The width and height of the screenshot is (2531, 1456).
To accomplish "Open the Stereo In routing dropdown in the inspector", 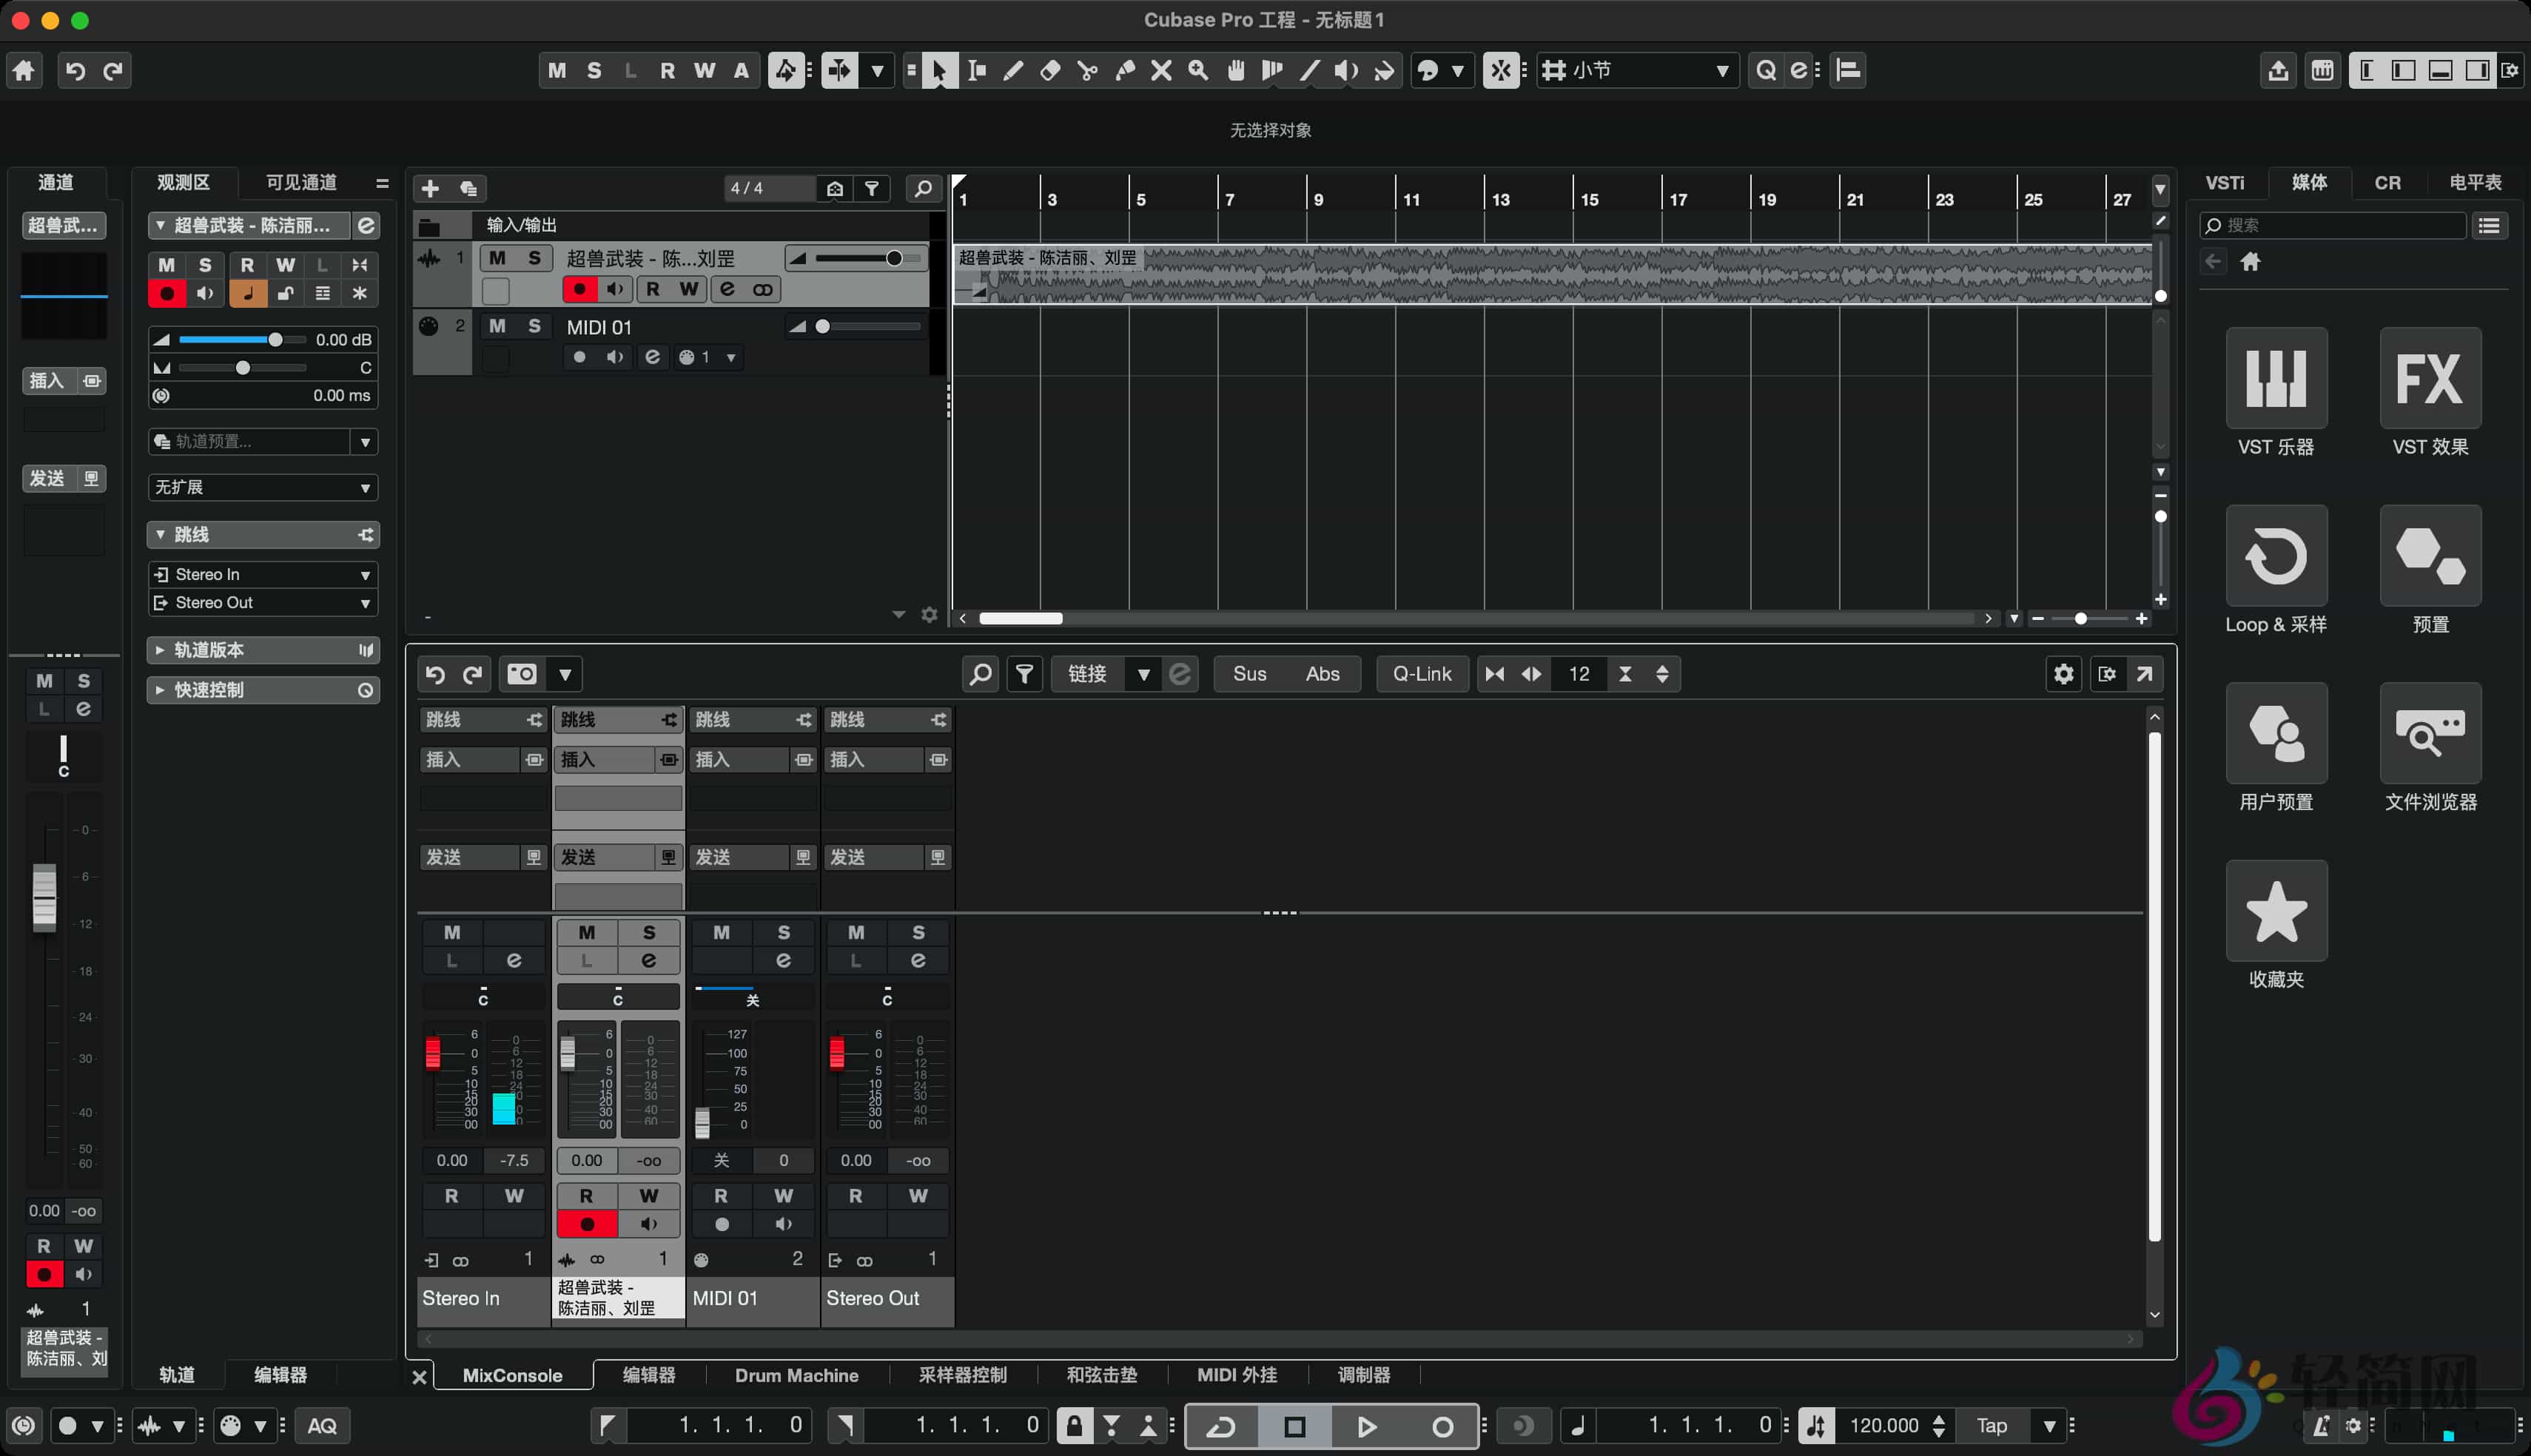I will click(262, 574).
